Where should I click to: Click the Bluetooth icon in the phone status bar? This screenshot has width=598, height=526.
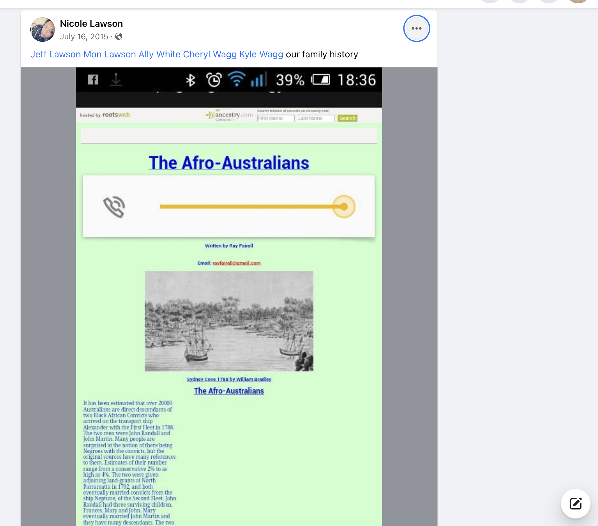(190, 80)
